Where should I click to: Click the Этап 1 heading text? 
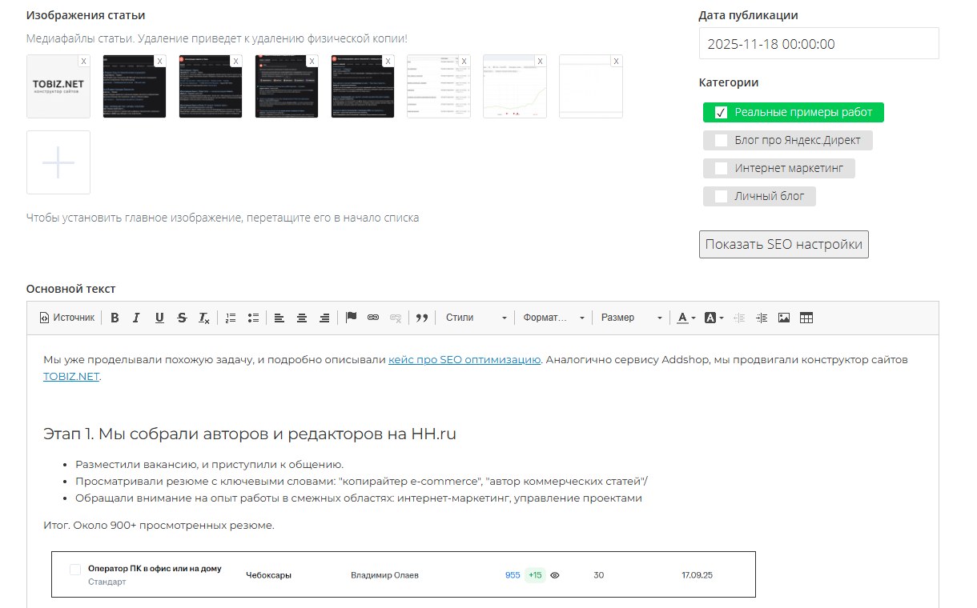[250, 434]
